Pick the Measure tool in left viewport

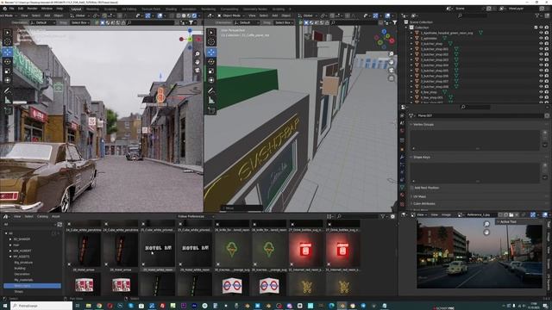(x=8, y=100)
